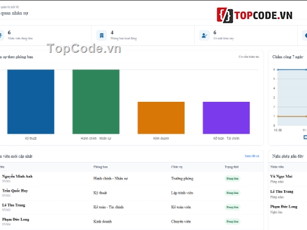
Task: Click the 'Trưởng phòng' position cell
Action: coord(182,178)
